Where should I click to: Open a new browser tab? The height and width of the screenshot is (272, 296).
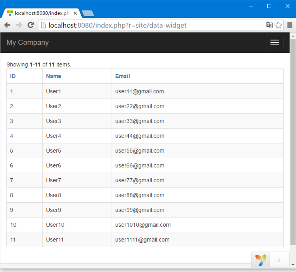(88, 13)
